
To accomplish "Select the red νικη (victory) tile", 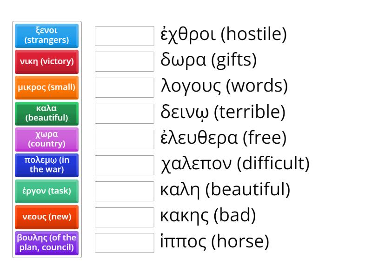I will point(46,62).
